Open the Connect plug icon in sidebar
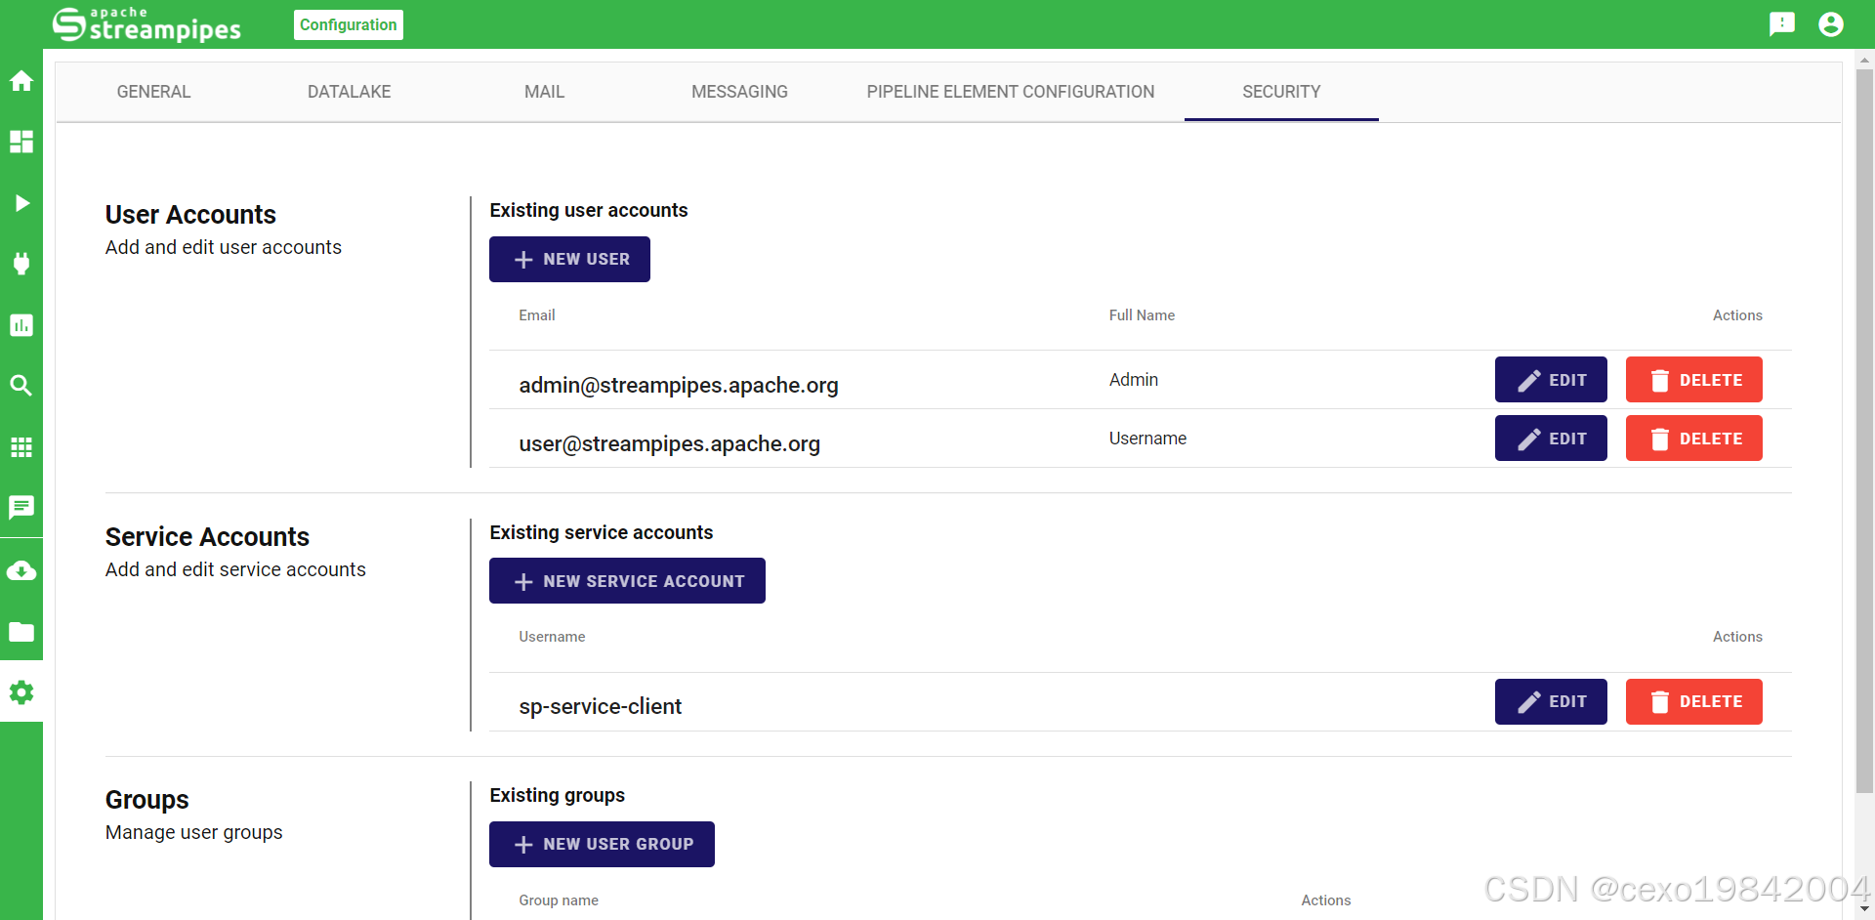Viewport: 1875px width, 920px height. point(21,264)
